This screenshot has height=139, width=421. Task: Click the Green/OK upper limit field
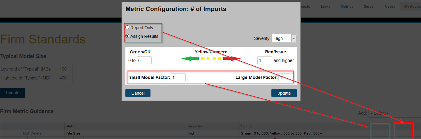pyautogui.click(x=144, y=60)
